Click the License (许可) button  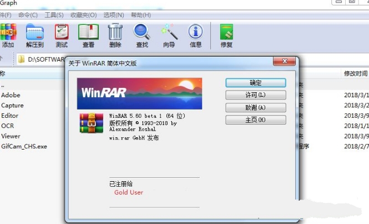coord(256,95)
